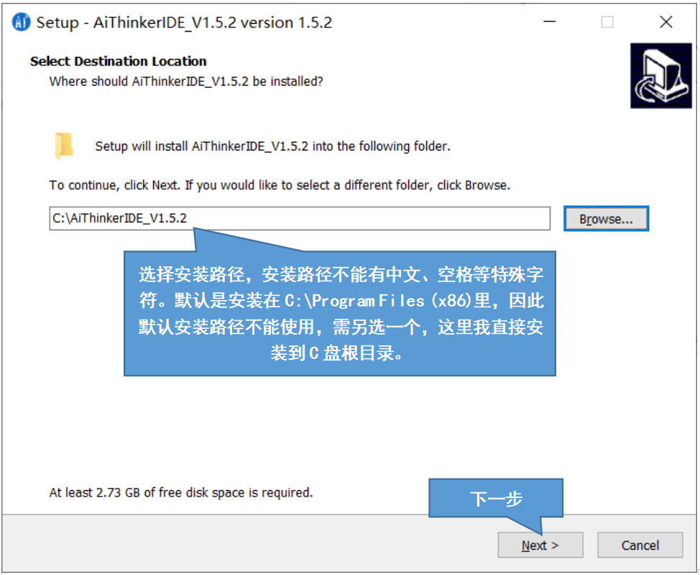This screenshot has height=575, width=700.
Task: Open the Browse folder dialog
Action: (x=606, y=219)
